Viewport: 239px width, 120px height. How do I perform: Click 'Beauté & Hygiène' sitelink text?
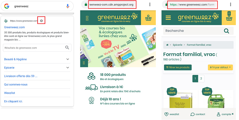pyautogui.click(x=15, y=59)
